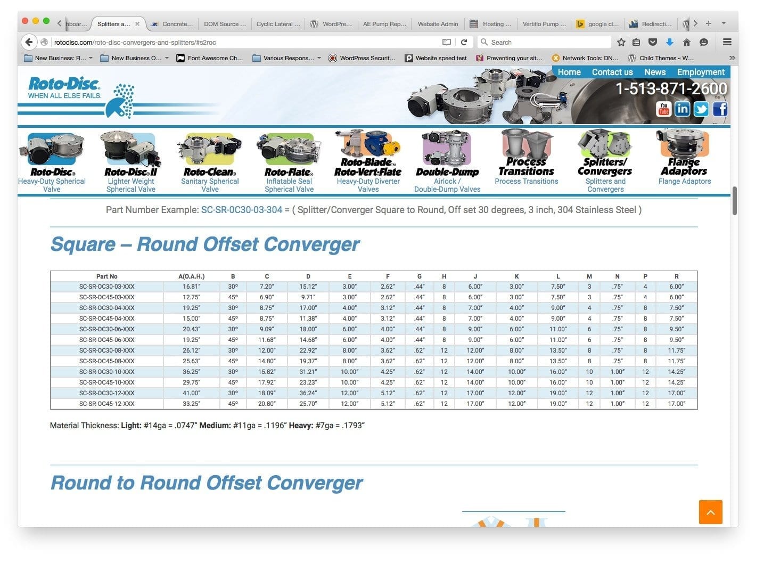This screenshot has height=563, width=772.
Task: Switch to the Website Admin tab
Action: pos(437,24)
